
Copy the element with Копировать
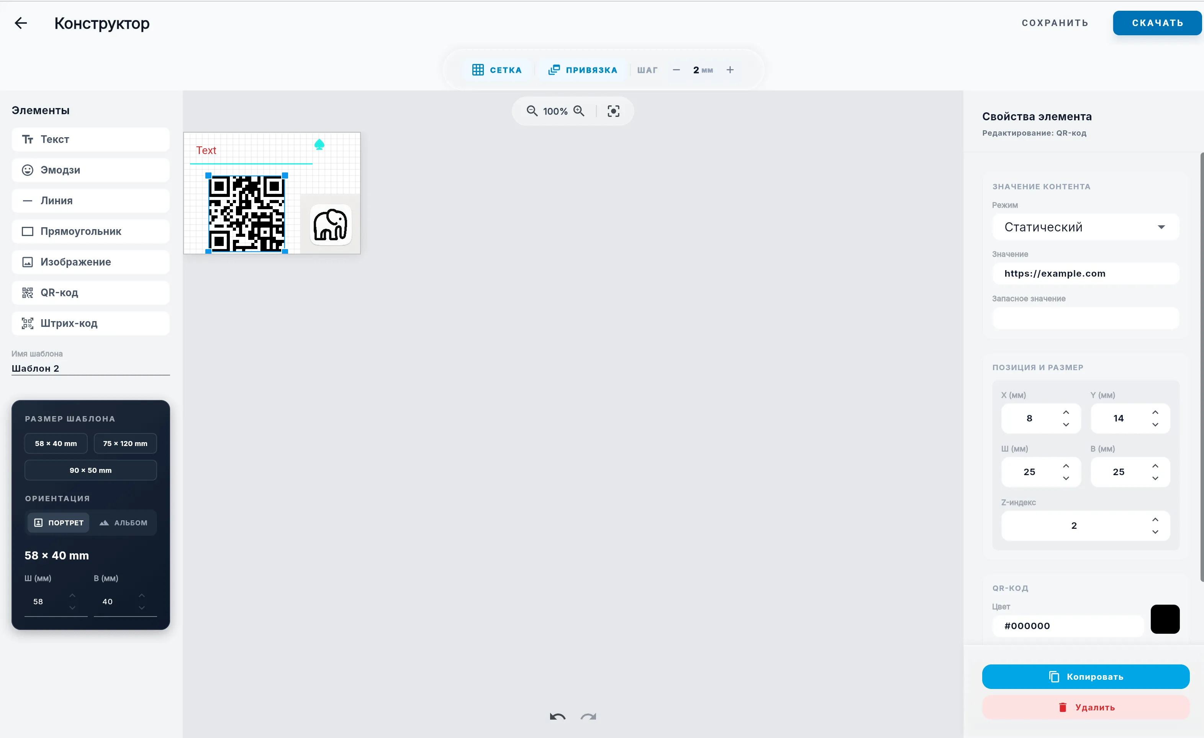click(1086, 677)
